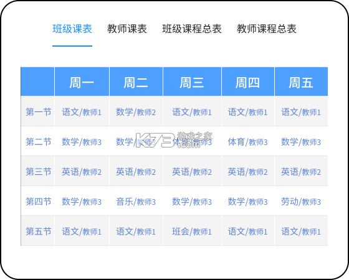
Task: Select the 第五节 row label
Action: pos(39,231)
